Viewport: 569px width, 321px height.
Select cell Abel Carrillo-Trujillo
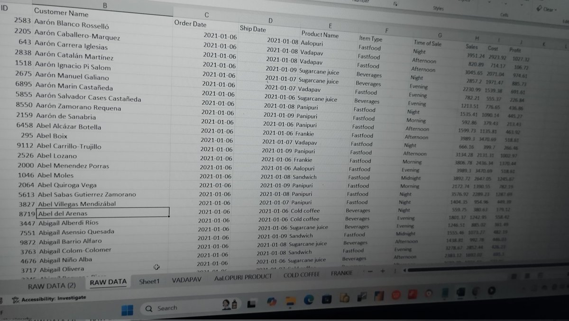pyautogui.click(x=69, y=145)
